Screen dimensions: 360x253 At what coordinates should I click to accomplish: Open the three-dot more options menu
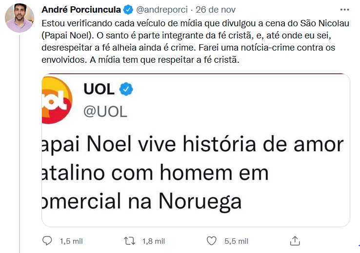[344, 9]
